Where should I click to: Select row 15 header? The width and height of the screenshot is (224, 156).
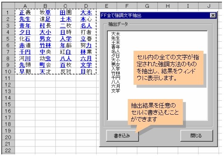tap(8, 104)
